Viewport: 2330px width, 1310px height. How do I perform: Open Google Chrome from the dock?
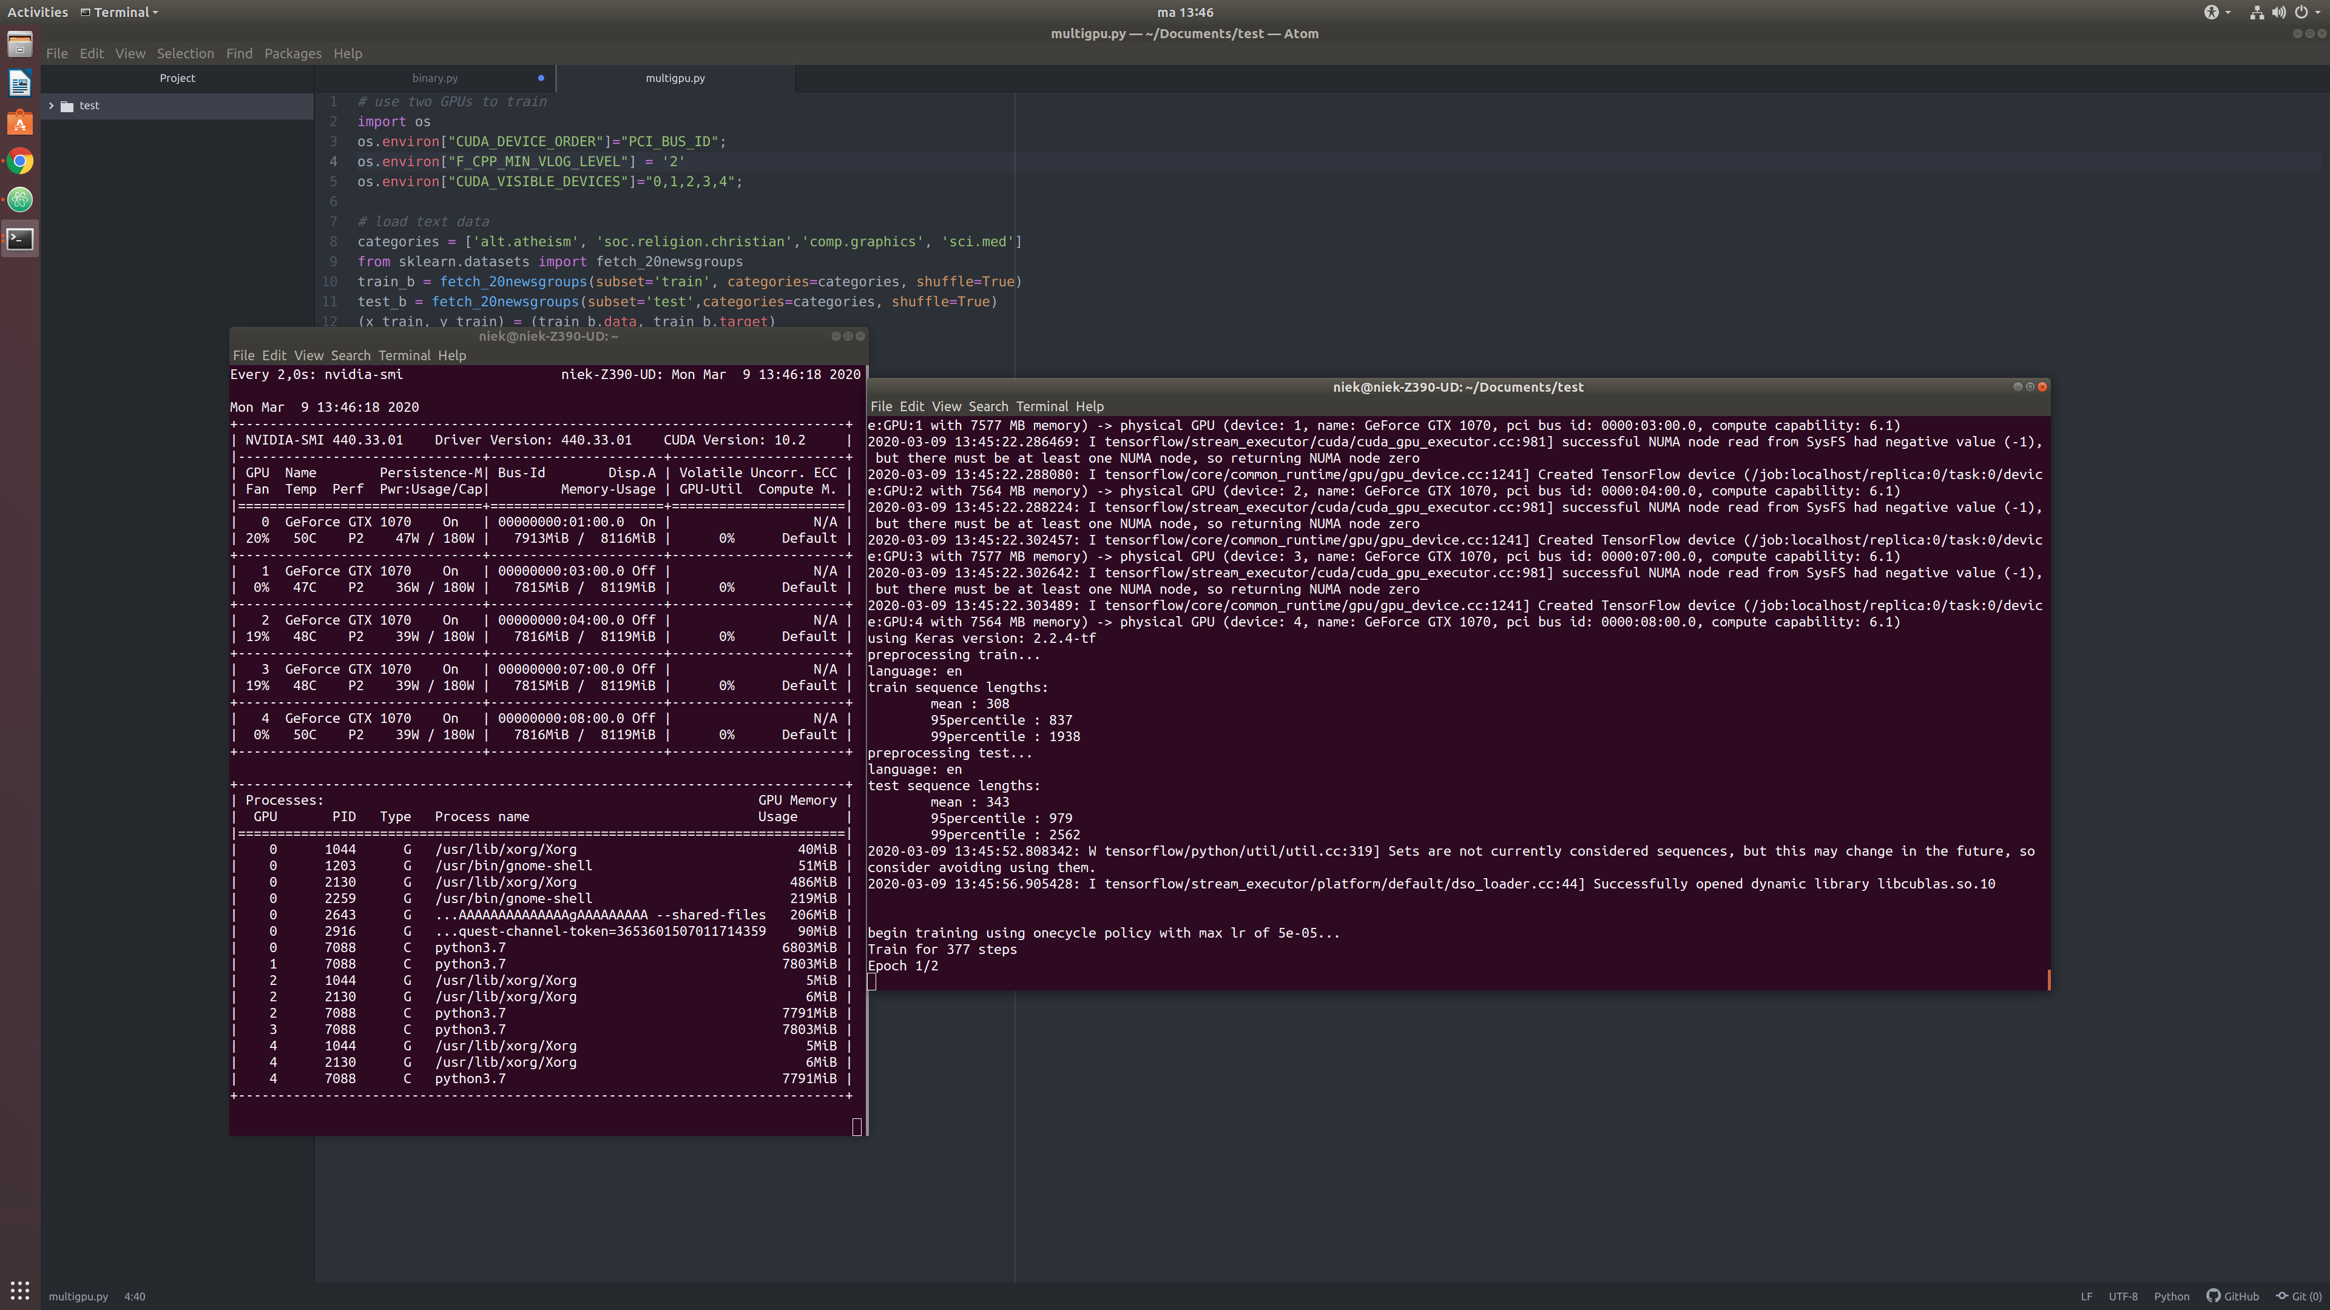pyautogui.click(x=19, y=161)
